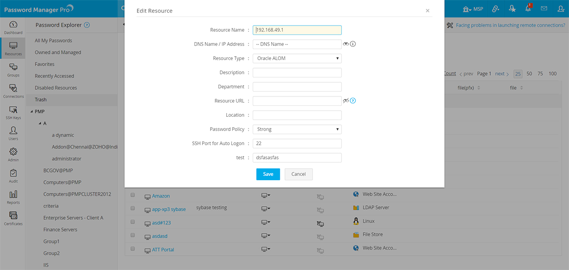569x270 pixels.
Task: Open SSH Keys sidebar icon
Action: click(x=13, y=112)
